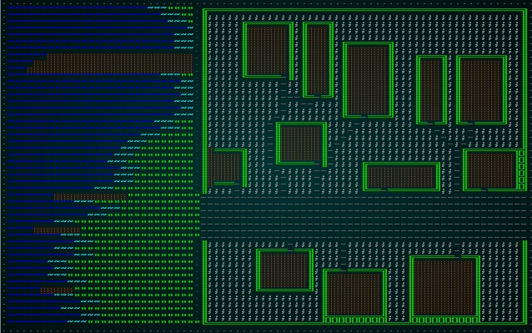
Task: Click the brown strip nearest the map's bottom edge
Action: (57, 290)
